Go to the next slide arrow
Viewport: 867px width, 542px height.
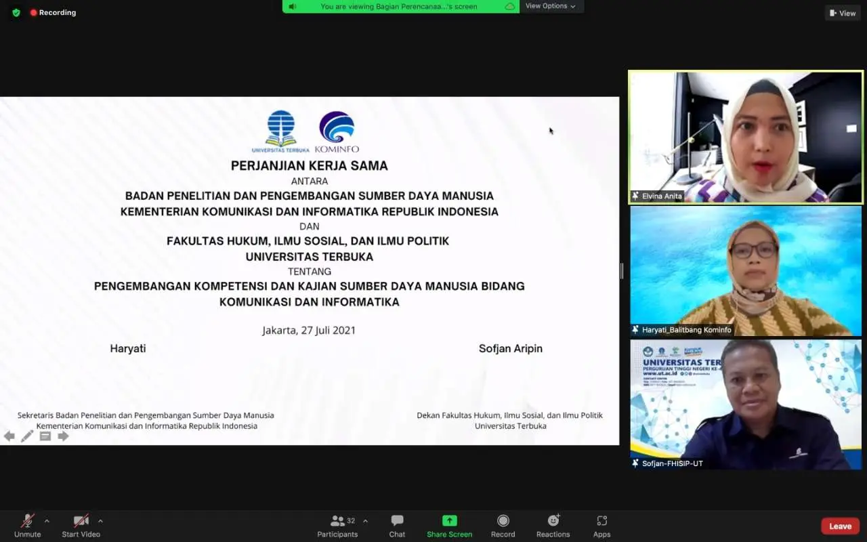point(63,436)
